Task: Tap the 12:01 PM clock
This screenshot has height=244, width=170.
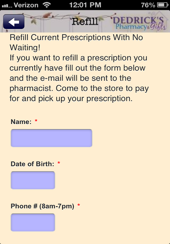Action: 85,5
